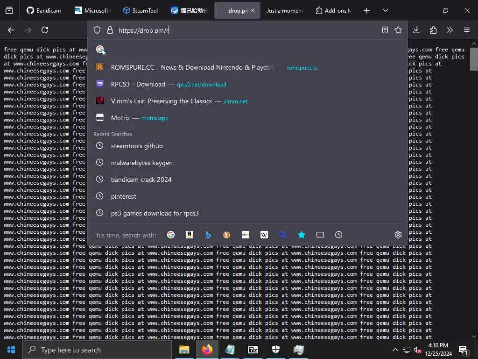Screen dimensions: 478x359
Task: Open Firefox View icon in tab bar
Action: [9, 10]
